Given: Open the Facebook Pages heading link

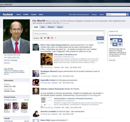Looking at the screenshot, I should pos(115,35).
